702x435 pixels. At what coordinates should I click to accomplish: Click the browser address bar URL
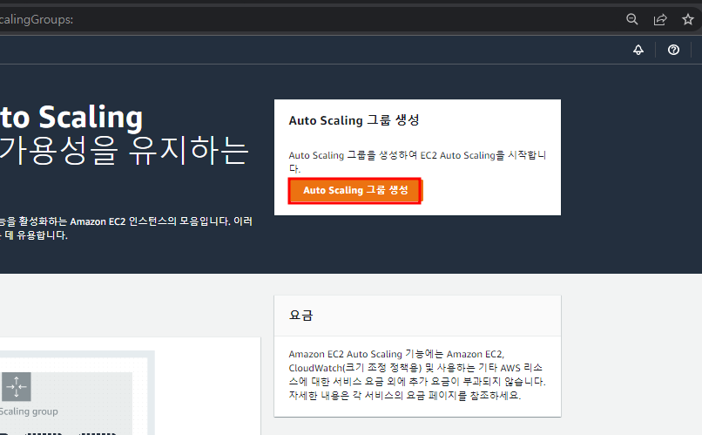point(37,19)
